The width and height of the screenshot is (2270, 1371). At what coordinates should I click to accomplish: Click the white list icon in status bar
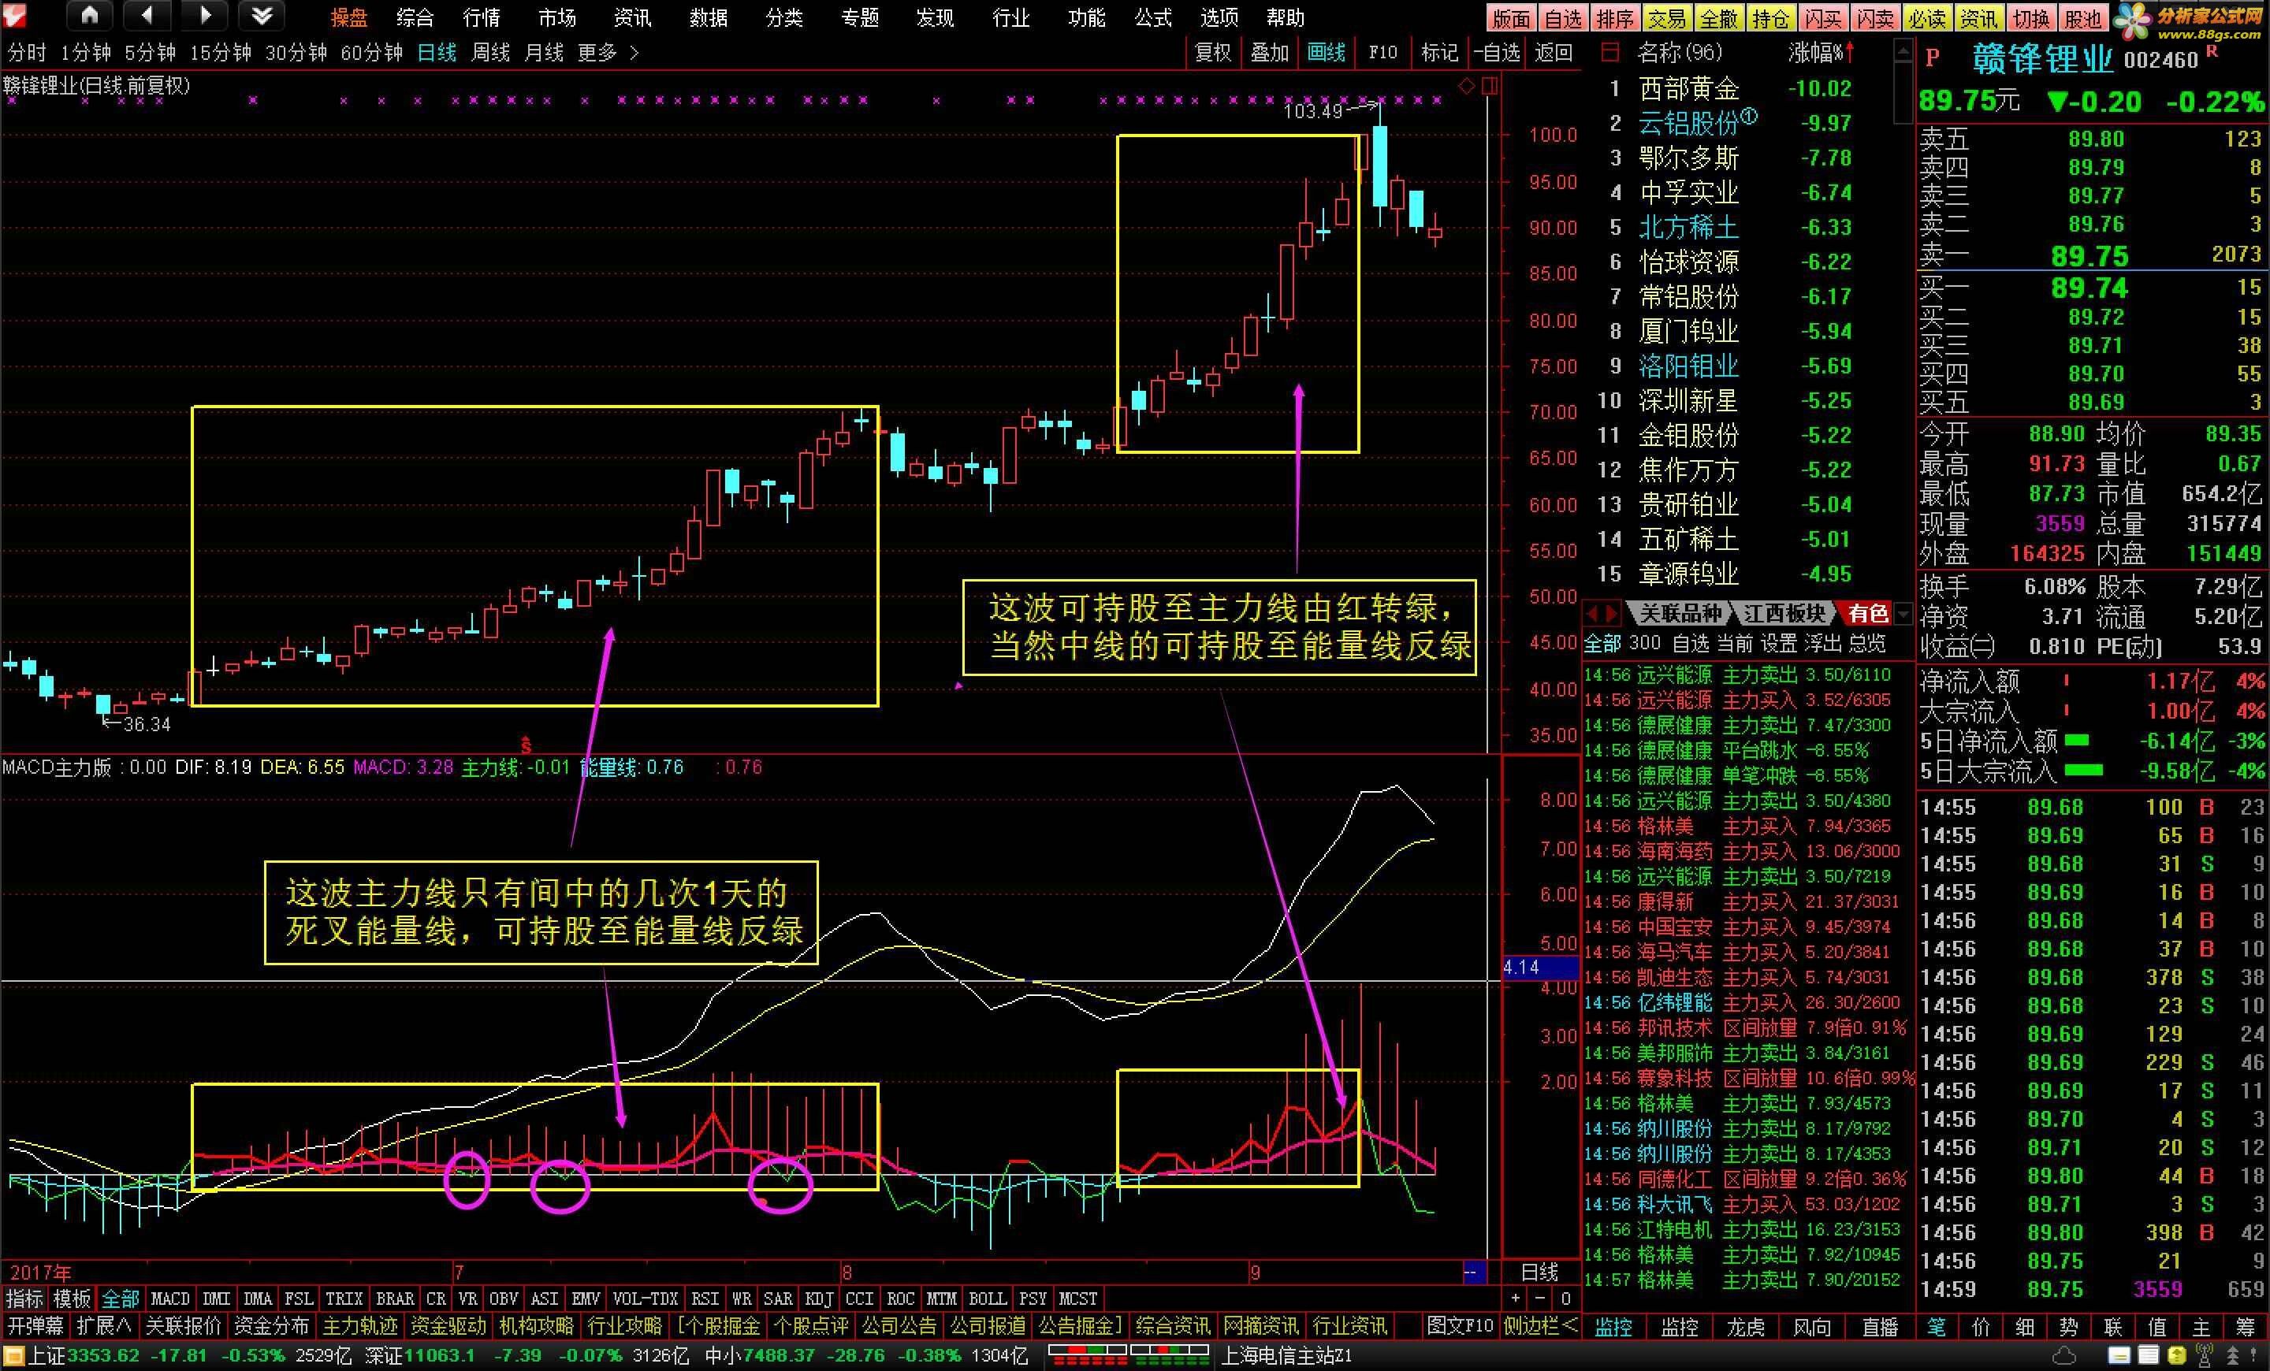[x=2148, y=1356]
